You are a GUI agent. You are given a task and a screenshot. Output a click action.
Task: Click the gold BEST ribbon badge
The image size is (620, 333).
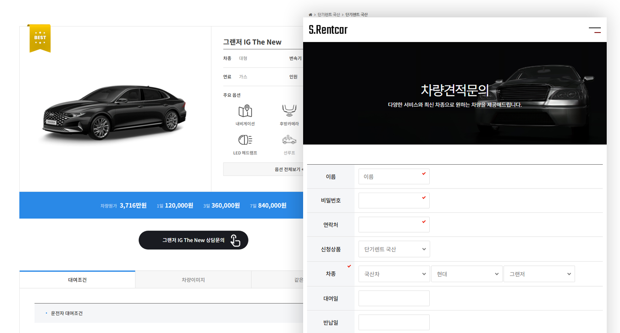click(x=40, y=38)
